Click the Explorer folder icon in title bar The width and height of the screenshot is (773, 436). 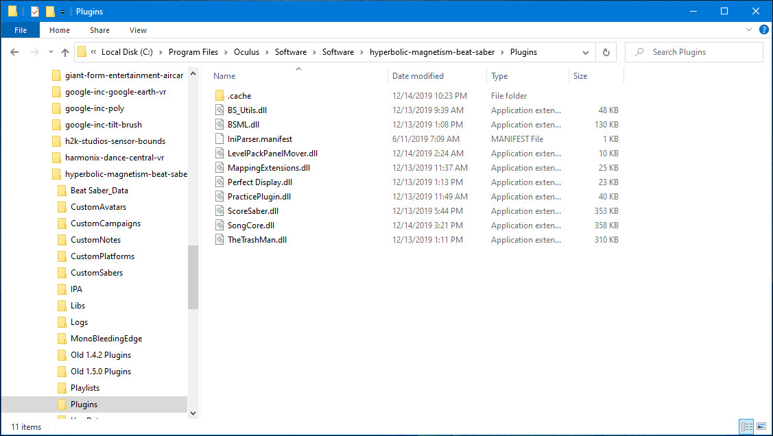coord(13,12)
